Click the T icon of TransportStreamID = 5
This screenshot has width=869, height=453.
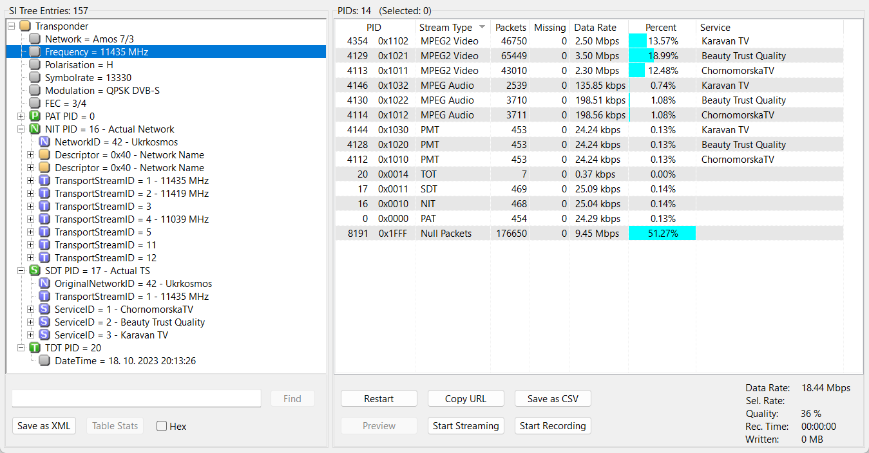44,232
